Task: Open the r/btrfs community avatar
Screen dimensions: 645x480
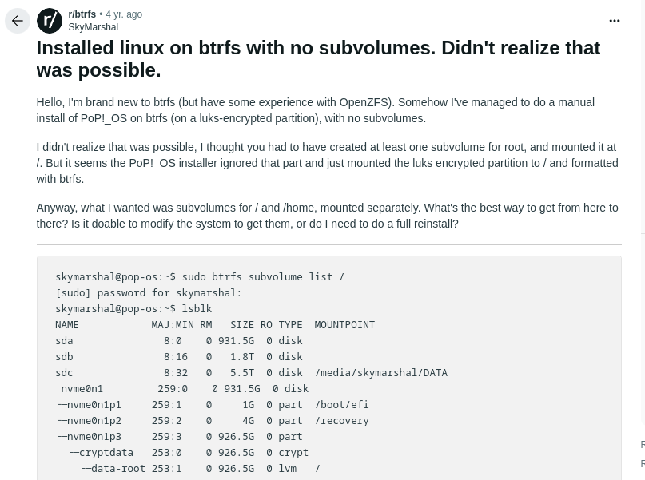Action: [x=50, y=21]
